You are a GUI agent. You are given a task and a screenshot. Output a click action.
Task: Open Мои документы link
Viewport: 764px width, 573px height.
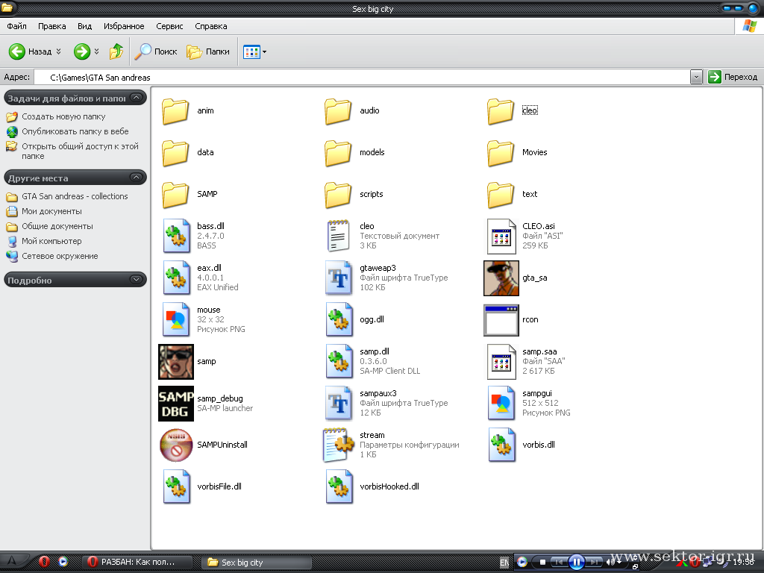(x=51, y=211)
